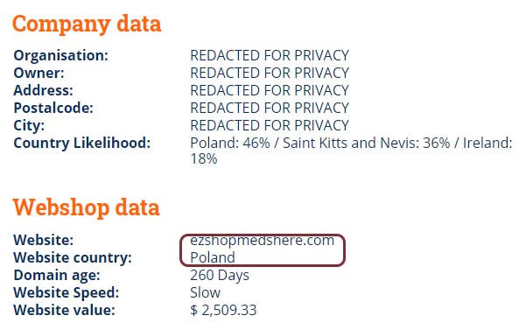Image resolution: width=526 pixels, height=330 pixels.
Task: Click the Postalcode label
Action: 53,108
